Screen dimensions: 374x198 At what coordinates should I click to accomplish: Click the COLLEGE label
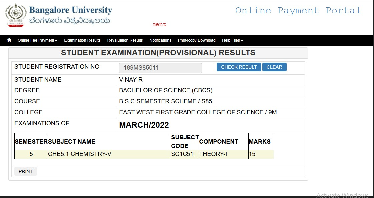click(28, 112)
